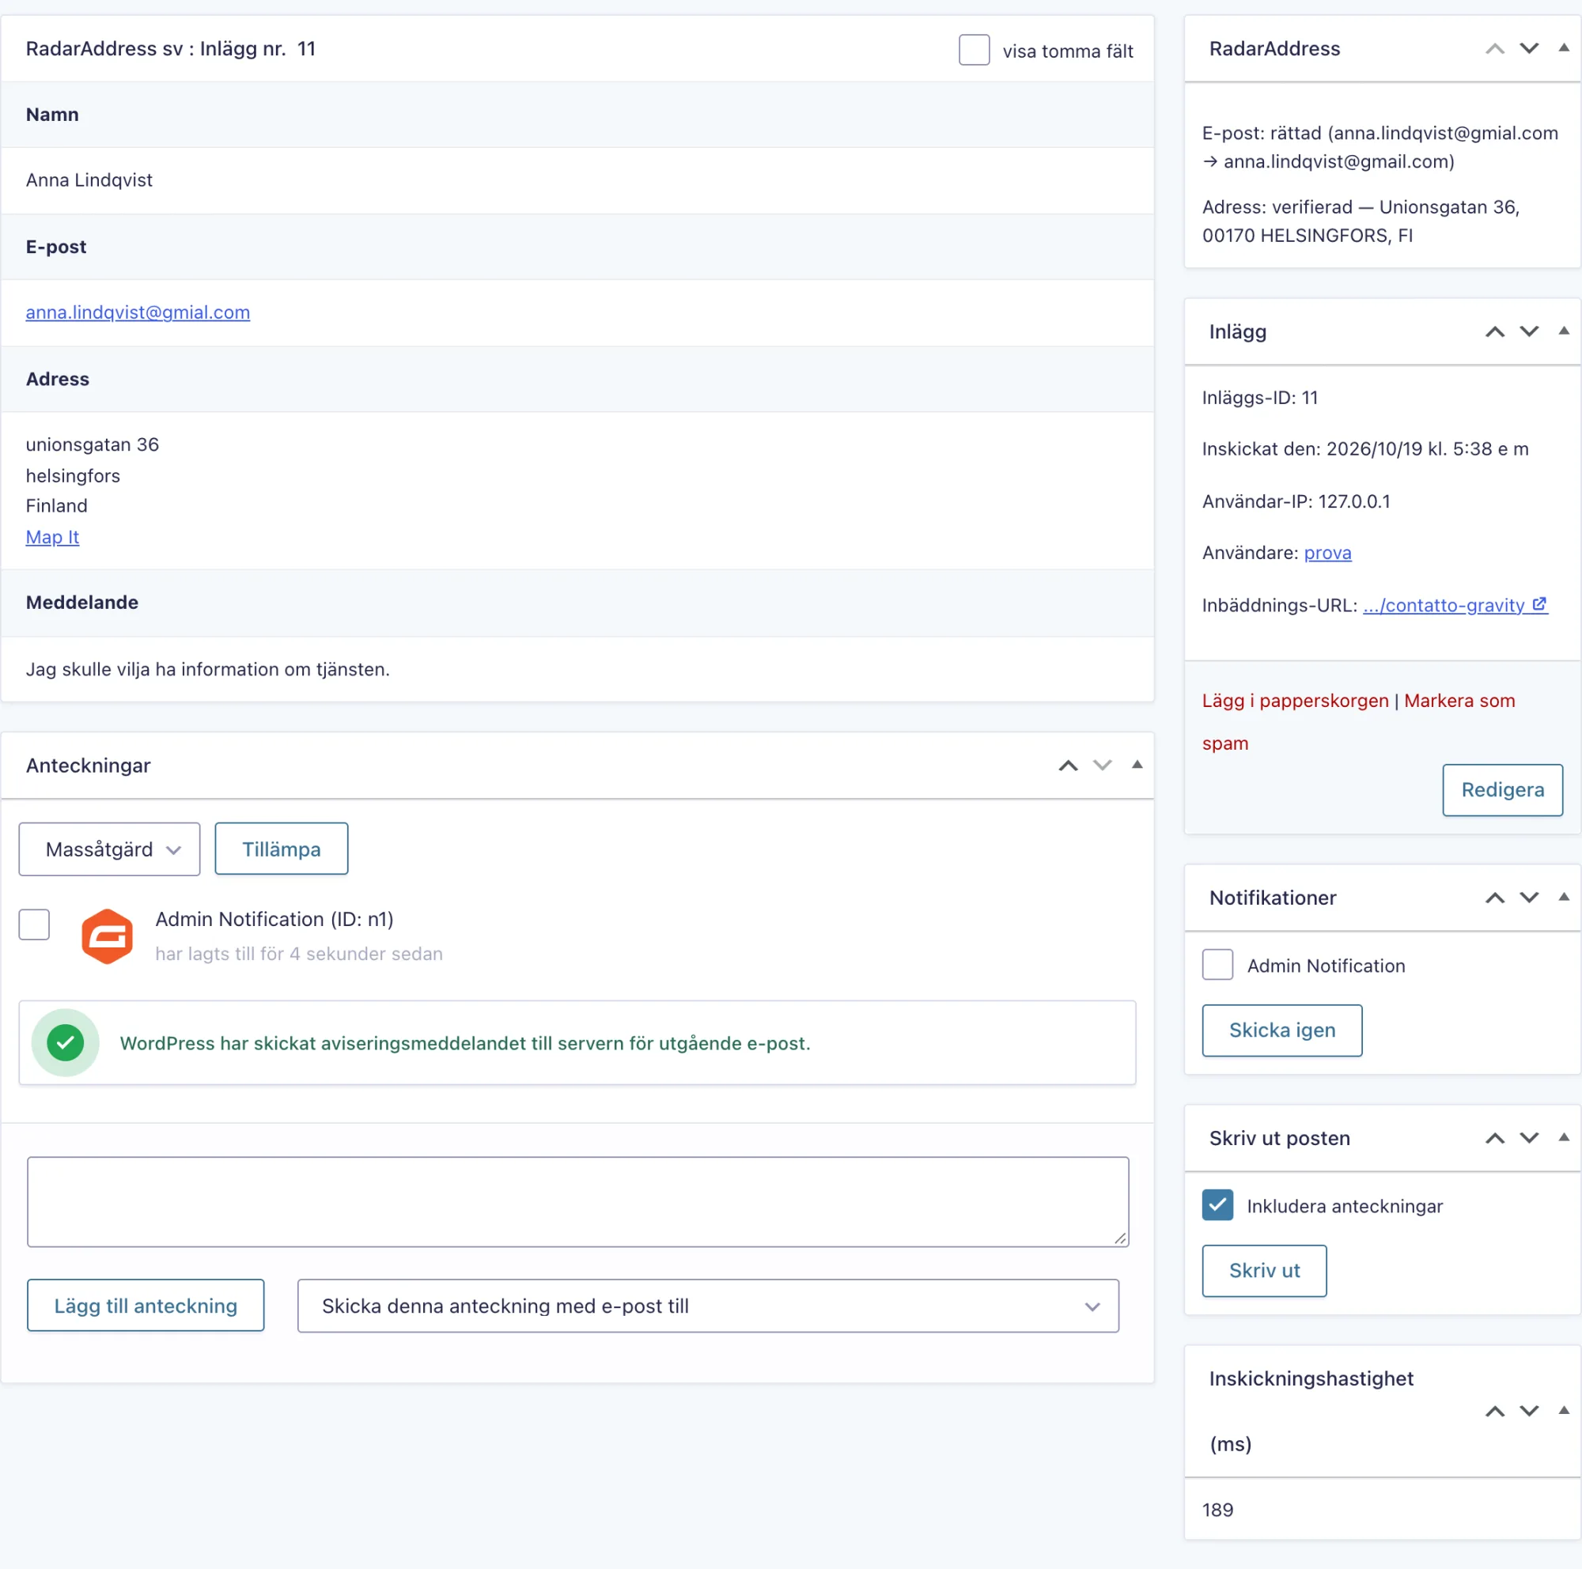Move Anteckningar panel up arrow
Screen dimensions: 1582x1569
(1068, 766)
